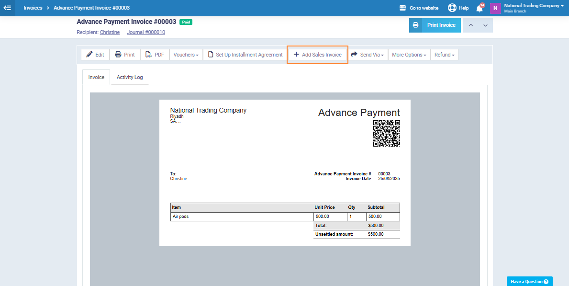
Task: Click the Go to website store icon
Action: coord(402,8)
